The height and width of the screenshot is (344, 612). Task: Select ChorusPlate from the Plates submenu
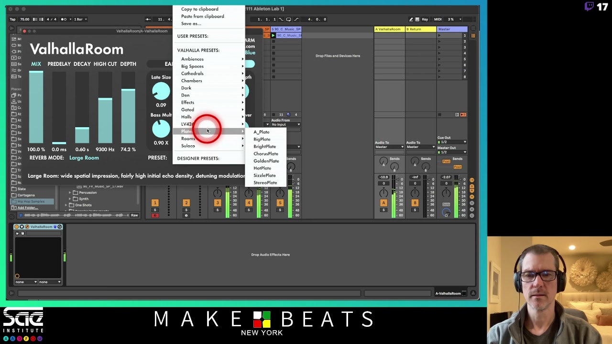click(266, 154)
